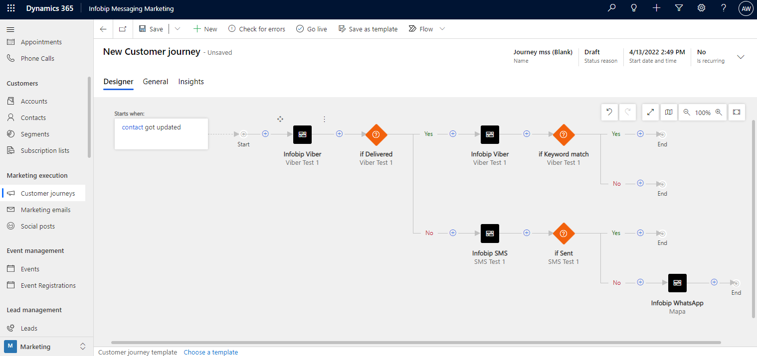Select the if Delivered condition tile

(x=376, y=134)
